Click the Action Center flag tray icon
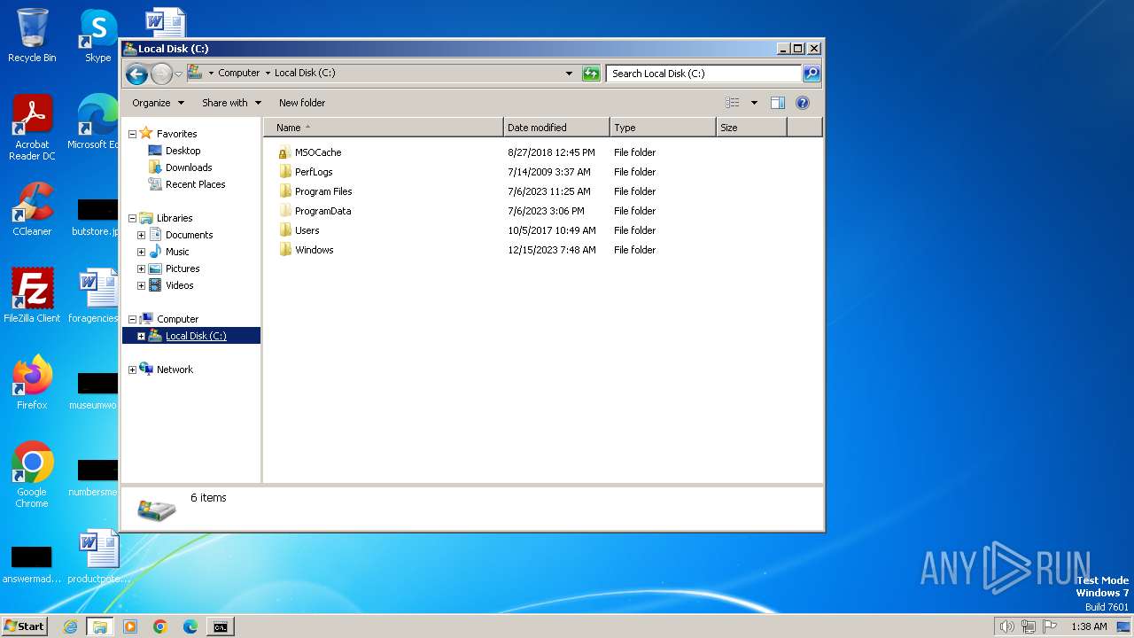The image size is (1134, 638). (x=1050, y=626)
